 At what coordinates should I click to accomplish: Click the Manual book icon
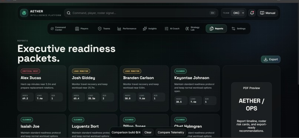(x=262, y=13)
